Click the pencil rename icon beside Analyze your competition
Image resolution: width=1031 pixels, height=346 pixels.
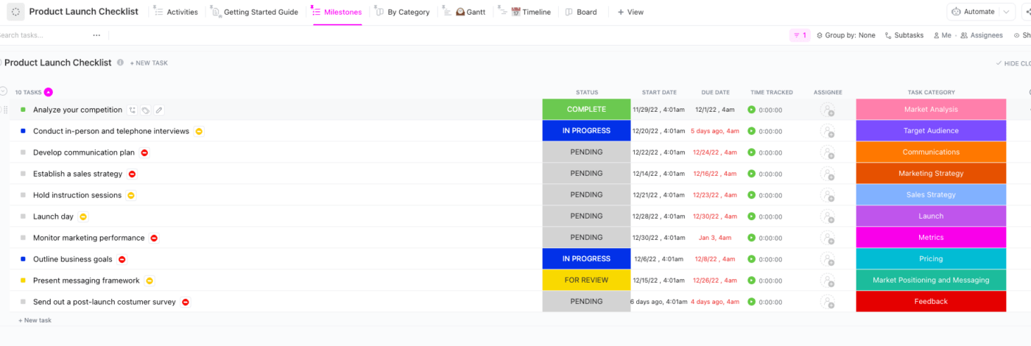pos(159,110)
